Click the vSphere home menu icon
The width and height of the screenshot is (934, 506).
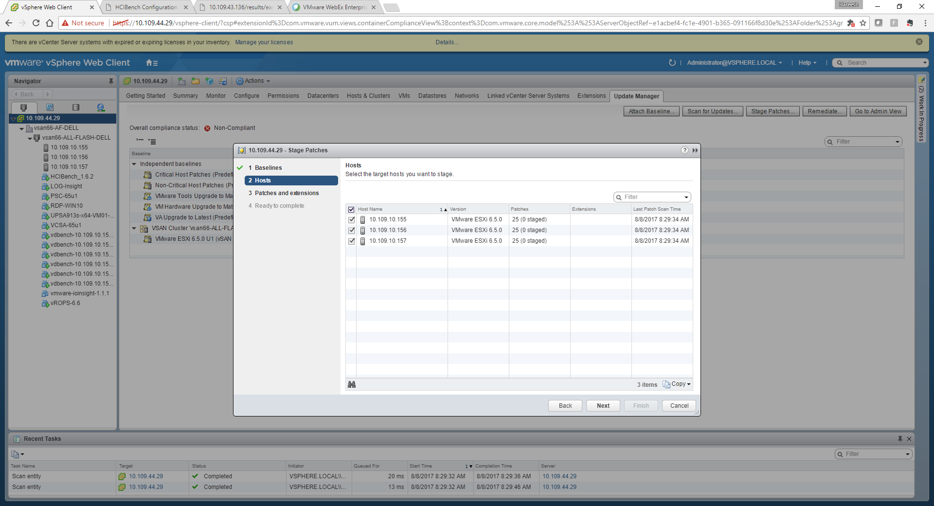[152, 63]
